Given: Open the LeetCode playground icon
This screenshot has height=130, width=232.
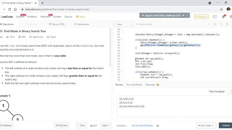Looking at the screenshot, I should point(215,17).
